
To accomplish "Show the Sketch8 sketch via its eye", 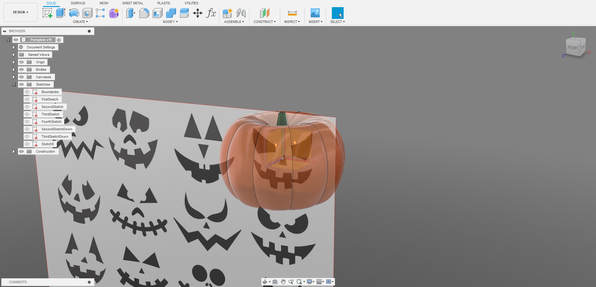I will pos(27,144).
